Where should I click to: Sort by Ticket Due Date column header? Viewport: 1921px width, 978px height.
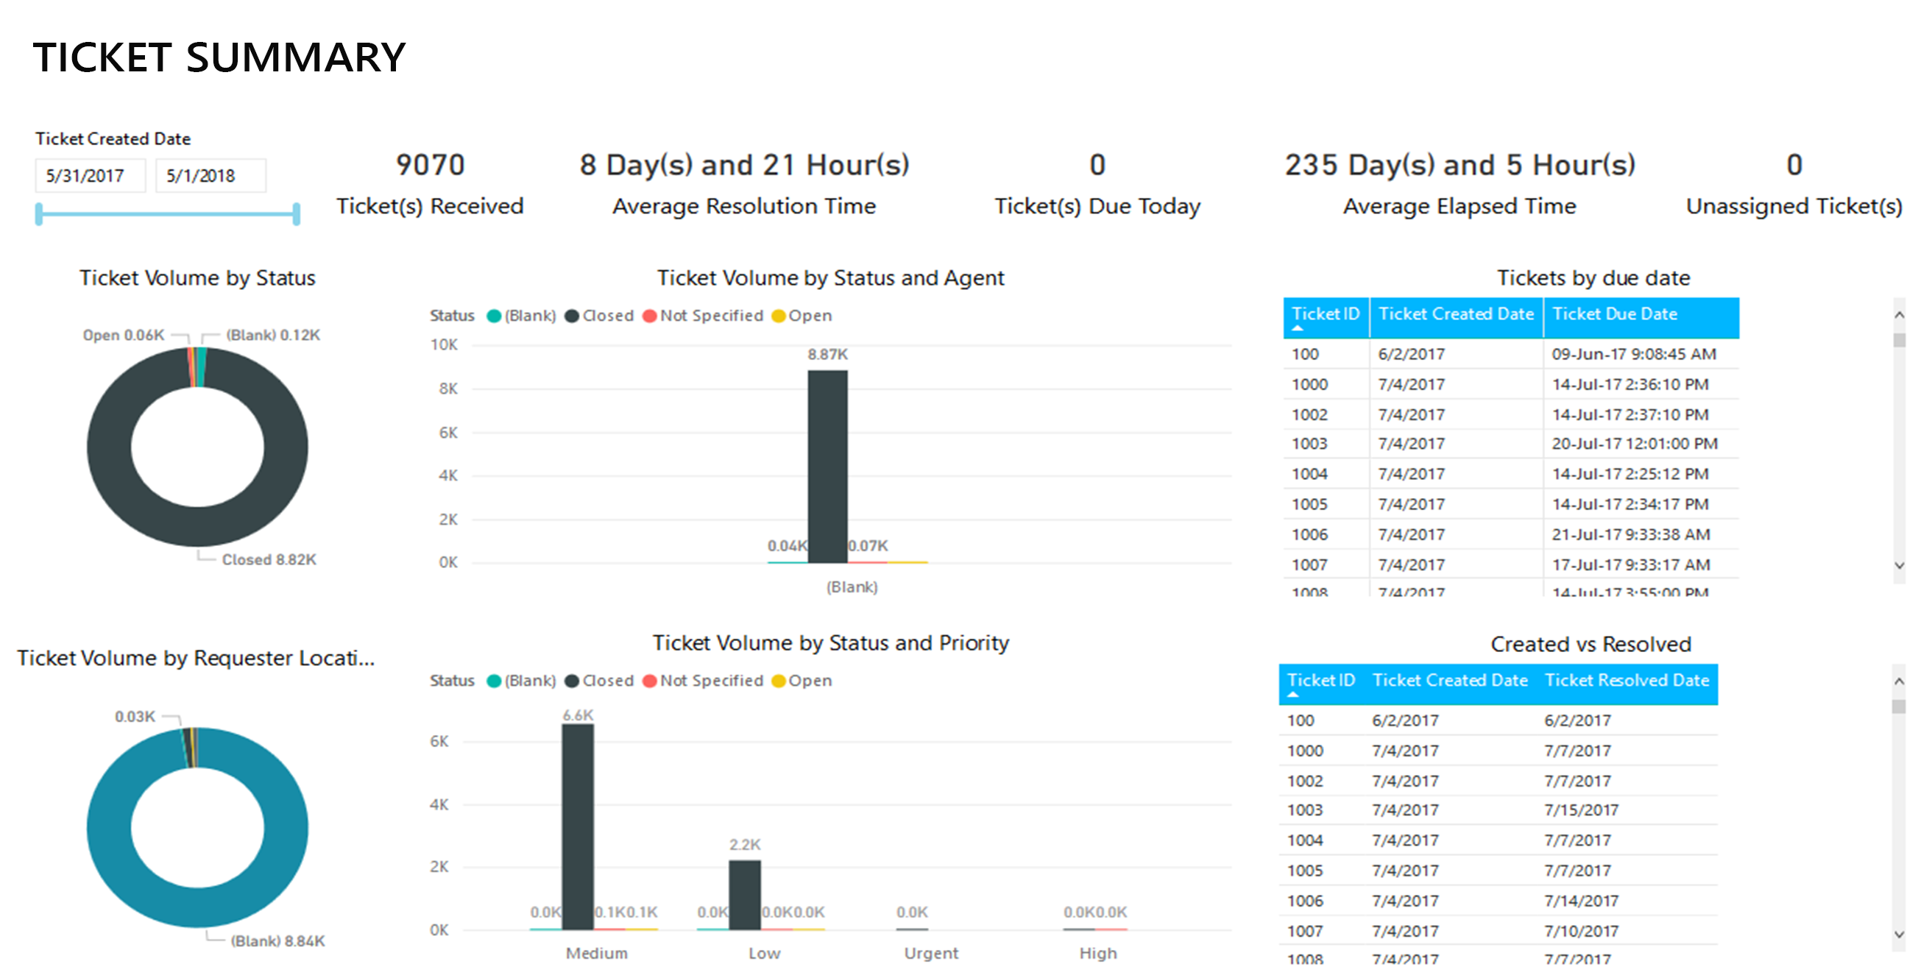coord(1615,314)
